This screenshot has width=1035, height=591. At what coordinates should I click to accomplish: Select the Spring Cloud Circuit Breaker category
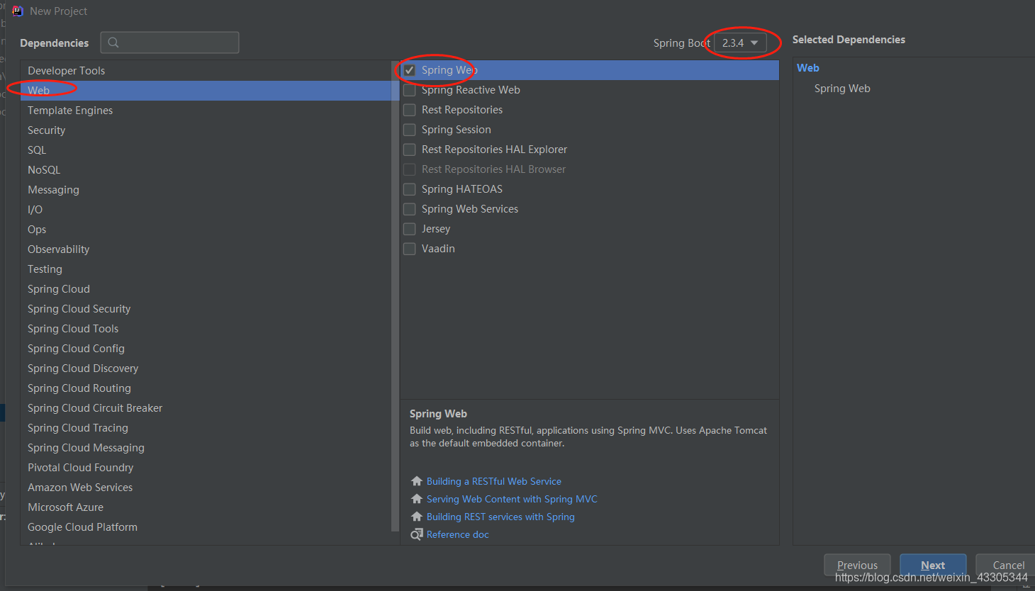pyautogui.click(x=206, y=408)
